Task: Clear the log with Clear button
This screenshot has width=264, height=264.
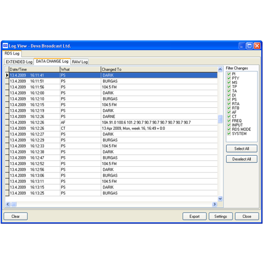Action: point(15,216)
